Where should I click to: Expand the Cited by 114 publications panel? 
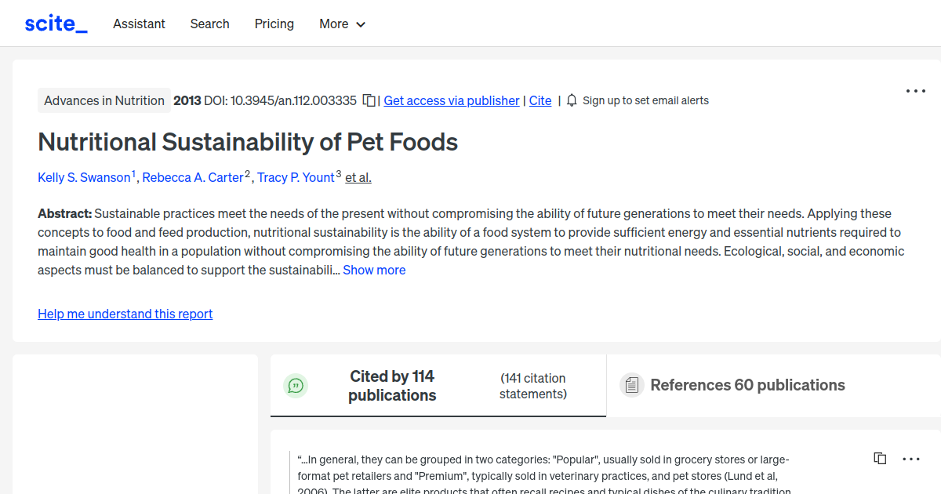coord(392,385)
